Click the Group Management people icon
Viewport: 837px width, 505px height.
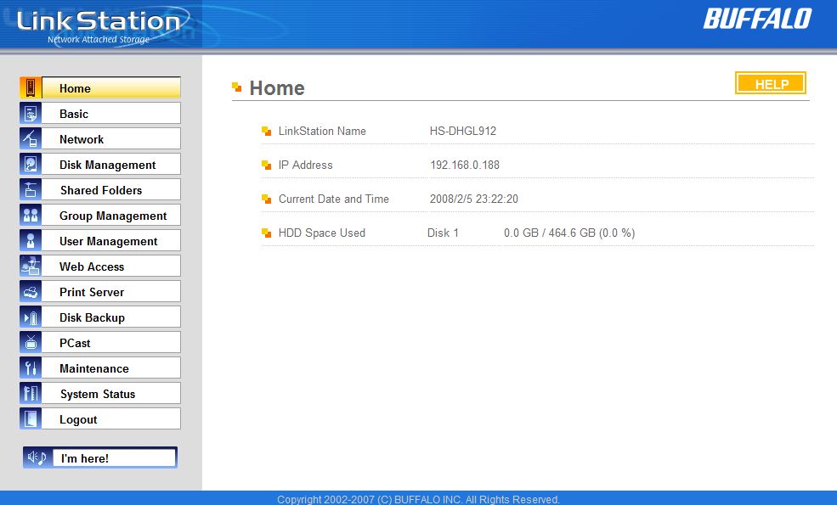coord(31,216)
